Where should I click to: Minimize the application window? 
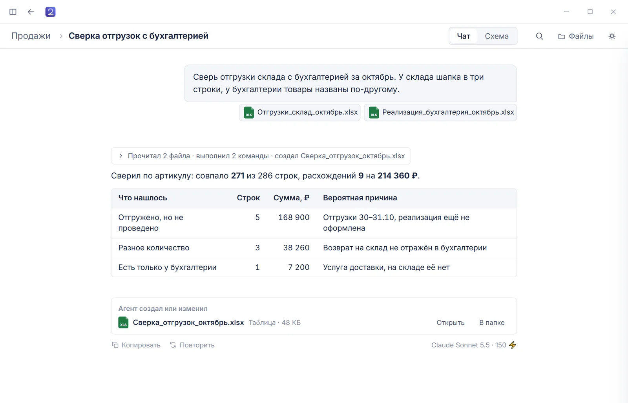566,12
